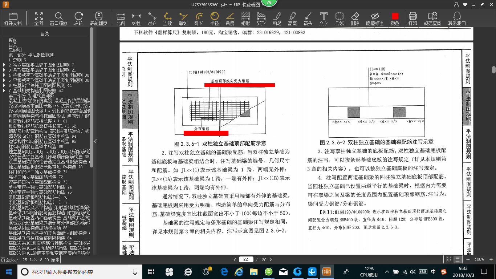Open the red 颜色 color picker
This screenshot has height=279, width=496.
(x=395, y=19)
